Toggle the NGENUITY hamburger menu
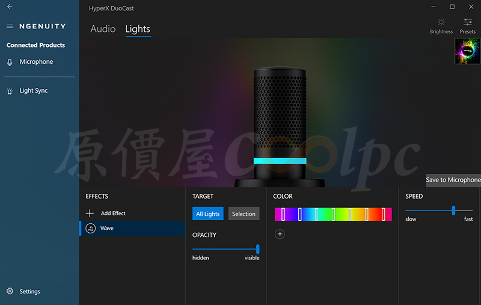This screenshot has width=481, height=305. pyautogui.click(x=10, y=26)
